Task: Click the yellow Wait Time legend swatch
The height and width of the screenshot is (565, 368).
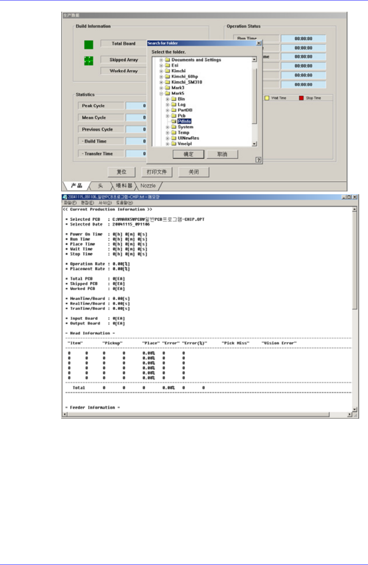Action: pos(267,98)
